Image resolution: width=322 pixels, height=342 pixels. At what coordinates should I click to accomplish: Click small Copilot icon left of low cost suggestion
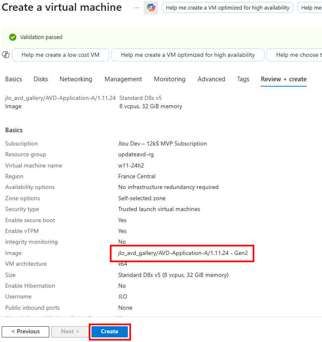(6, 55)
